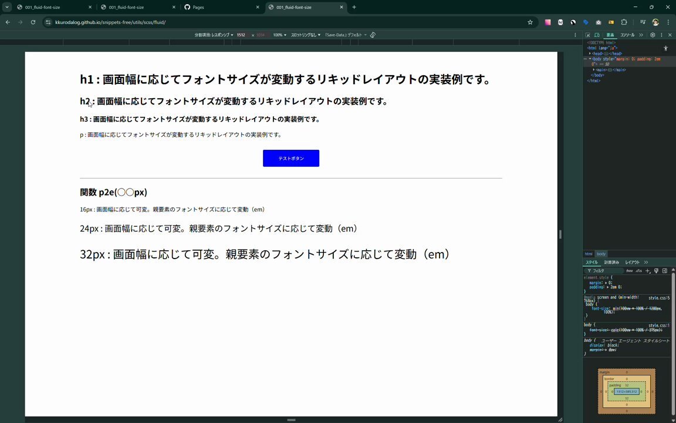Open device toolbar more options menu
This screenshot has width=676, height=423.
click(575, 35)
